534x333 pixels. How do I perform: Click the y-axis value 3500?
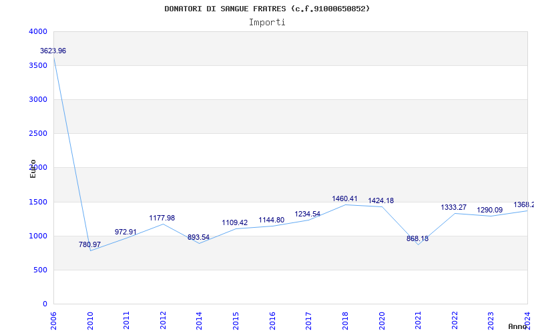click(38, 65)
